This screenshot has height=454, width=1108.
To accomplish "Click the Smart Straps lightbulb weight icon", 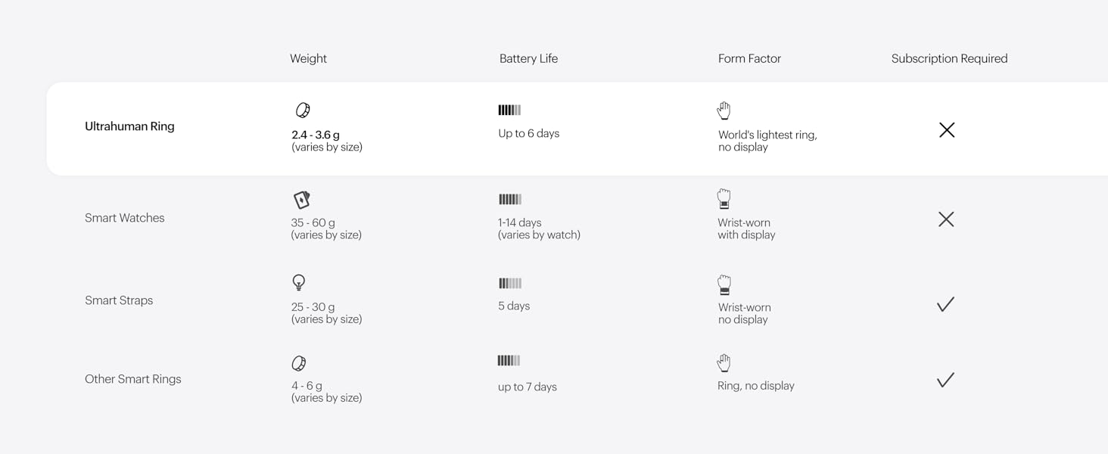I will (299, 282).
